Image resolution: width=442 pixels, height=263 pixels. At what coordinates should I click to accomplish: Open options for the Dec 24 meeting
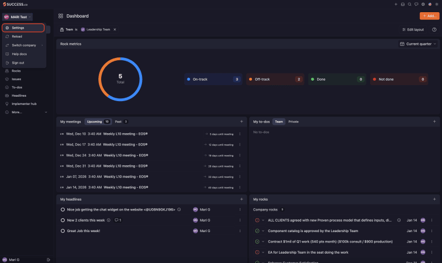(240, 155)
